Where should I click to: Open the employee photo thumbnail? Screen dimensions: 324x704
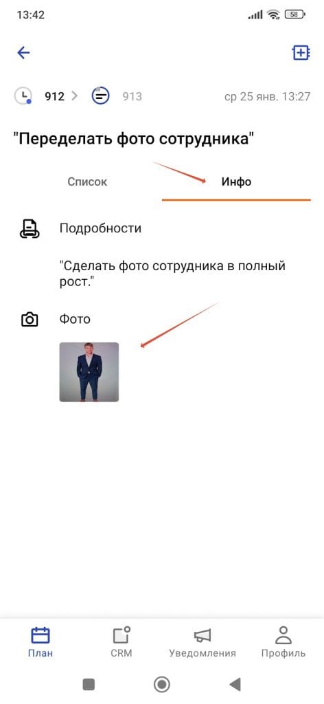[89, 372]
